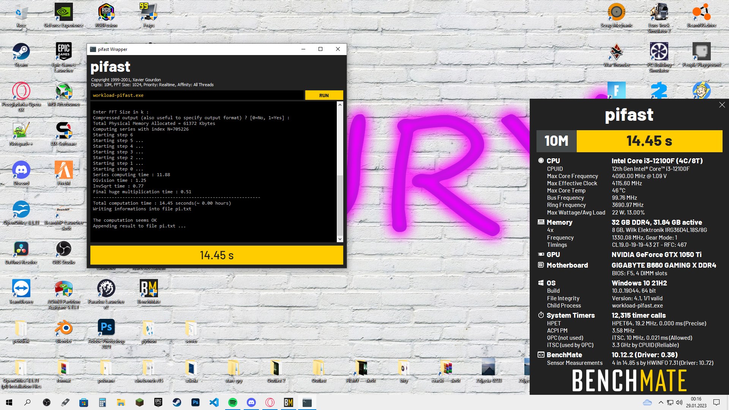Launch Scrap Mechanic from the desktop
Screen dimensions: 729x410
click(x=617, y=16)
